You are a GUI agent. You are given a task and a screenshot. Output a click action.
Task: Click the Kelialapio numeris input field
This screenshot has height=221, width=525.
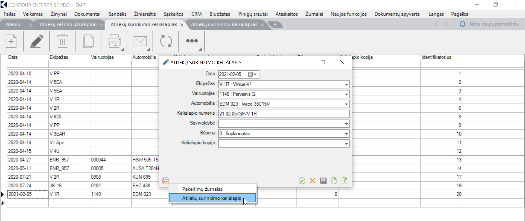284,114
